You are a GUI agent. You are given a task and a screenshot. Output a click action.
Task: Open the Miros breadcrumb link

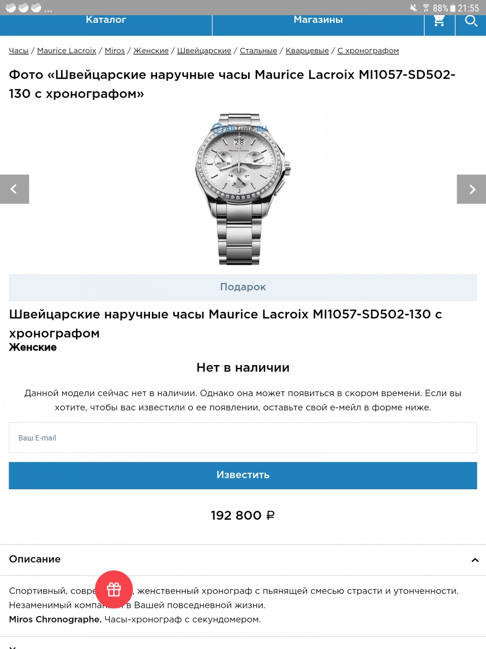pyautogui.click(x=114, y=51)
